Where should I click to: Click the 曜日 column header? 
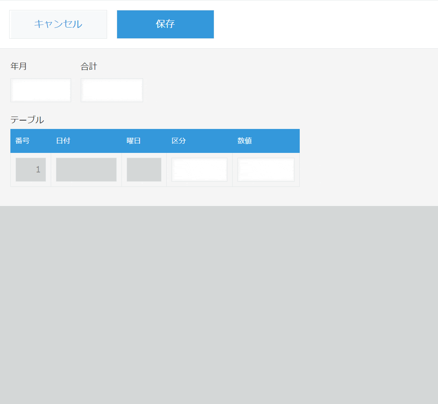pos(133,141)
